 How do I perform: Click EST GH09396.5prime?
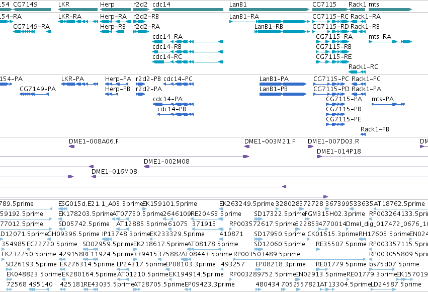49,239
